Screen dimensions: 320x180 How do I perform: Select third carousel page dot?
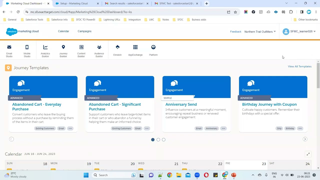[163, 139]
